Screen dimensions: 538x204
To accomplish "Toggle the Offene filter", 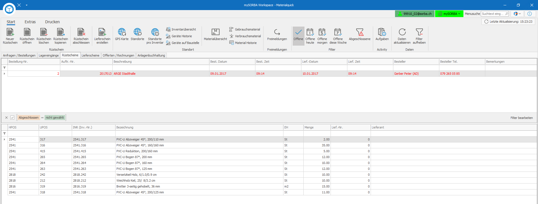I will click(298, 35).
